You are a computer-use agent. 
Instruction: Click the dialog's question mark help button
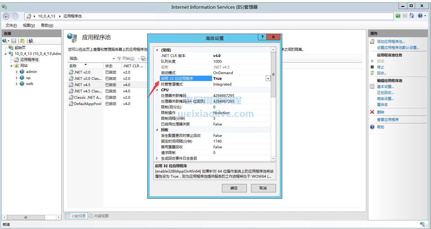[x=262, y=37]
